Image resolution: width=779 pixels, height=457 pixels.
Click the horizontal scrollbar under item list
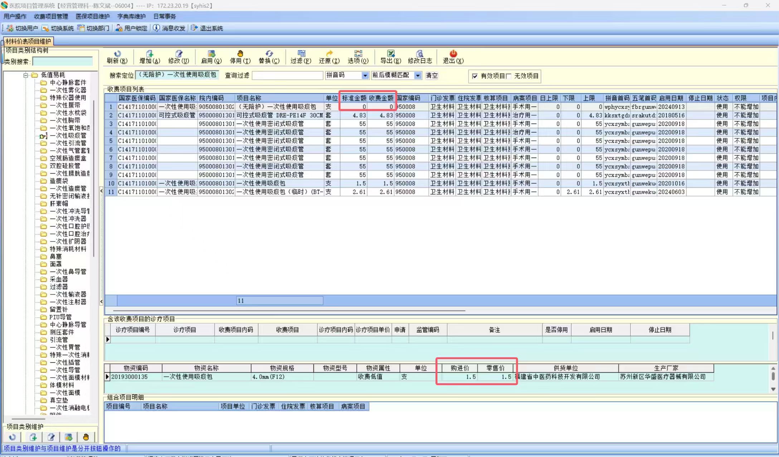tap(289, 311)
